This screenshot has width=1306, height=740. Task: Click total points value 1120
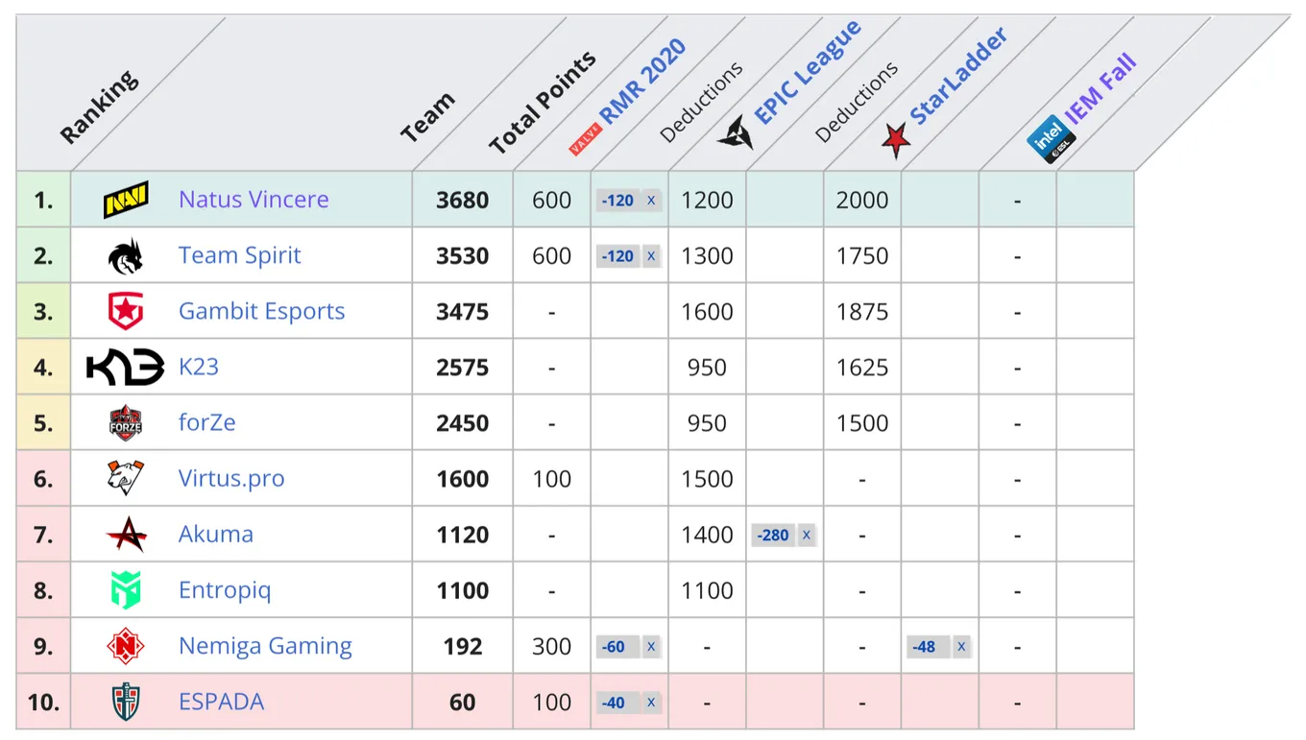click(x=463, y=534)
